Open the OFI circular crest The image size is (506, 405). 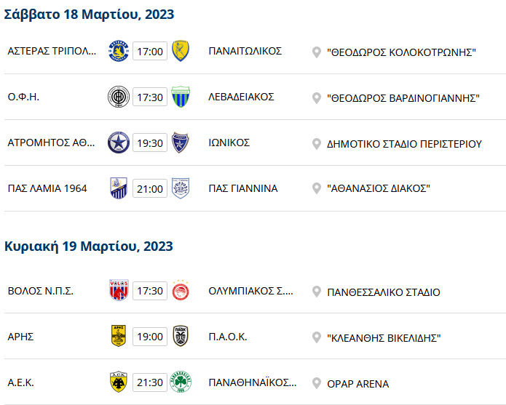(119, 97)
